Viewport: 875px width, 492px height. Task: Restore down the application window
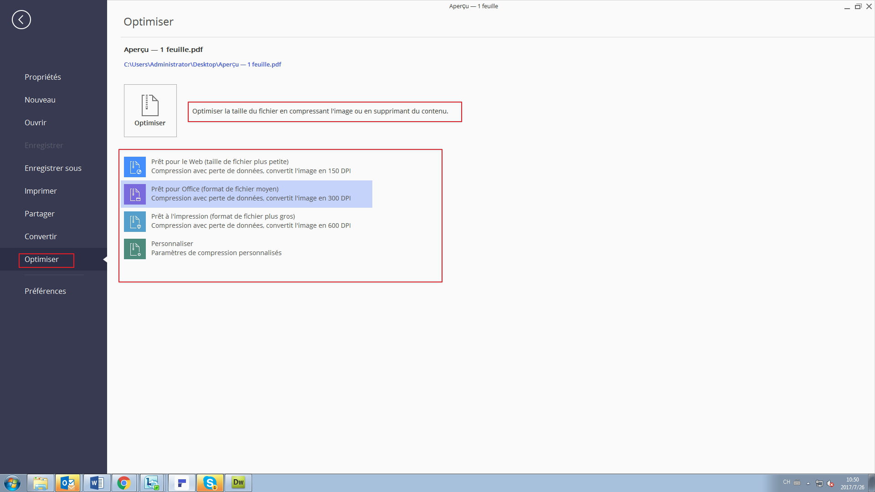tap(858, 6)
